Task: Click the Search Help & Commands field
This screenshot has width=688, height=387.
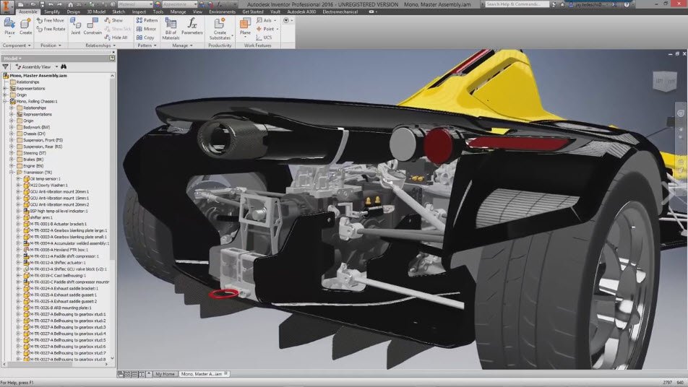Action: point(517,4)
